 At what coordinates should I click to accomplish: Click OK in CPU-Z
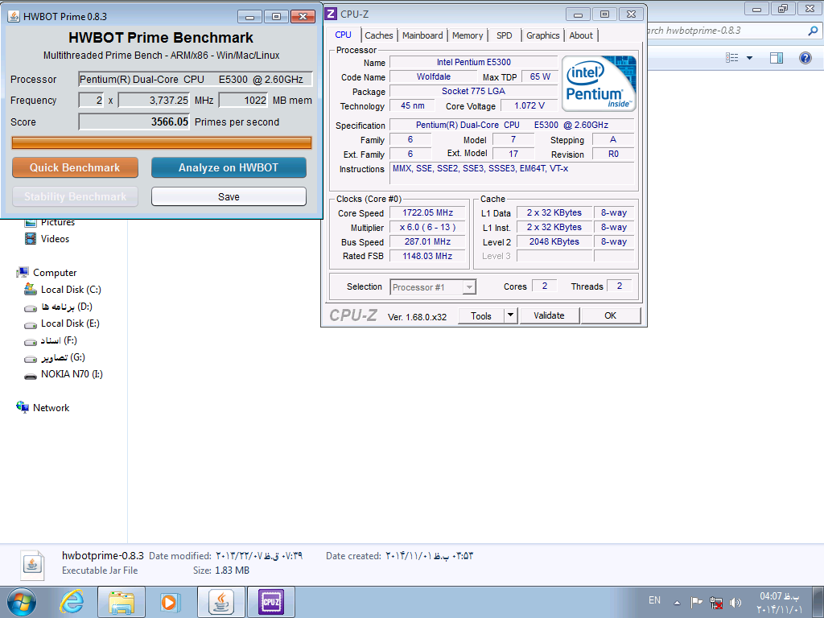pos(611,315)
